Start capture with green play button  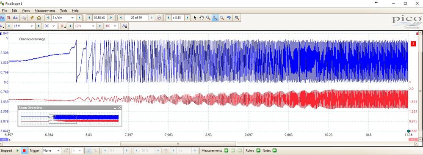17,151
